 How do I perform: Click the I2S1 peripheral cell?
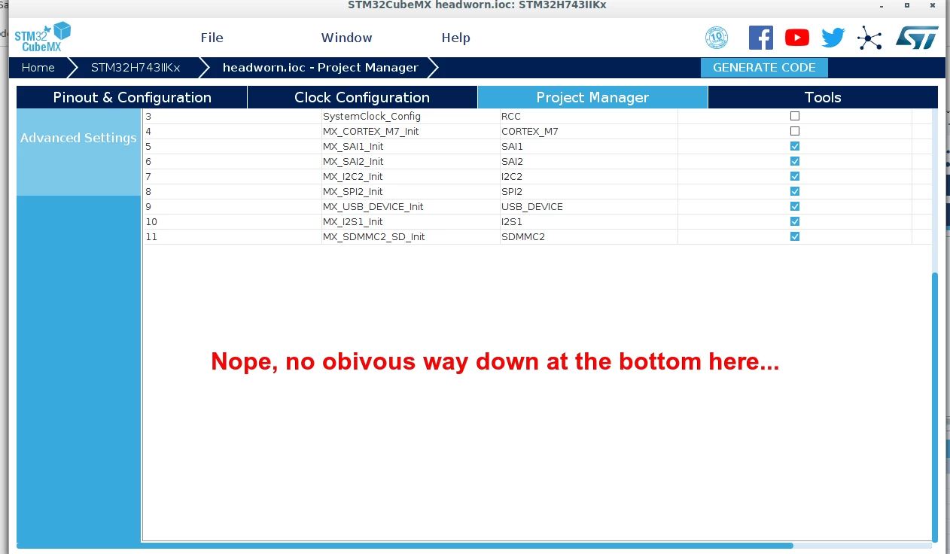pos(589,222)
